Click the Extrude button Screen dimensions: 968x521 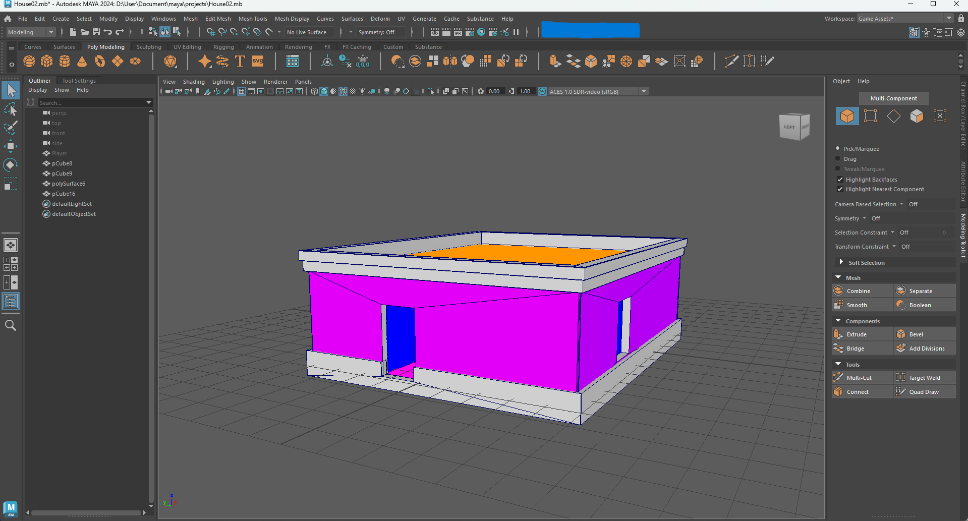pyautogui.click(x=863, y=334)
